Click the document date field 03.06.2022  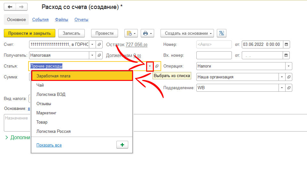pos(262,45)
